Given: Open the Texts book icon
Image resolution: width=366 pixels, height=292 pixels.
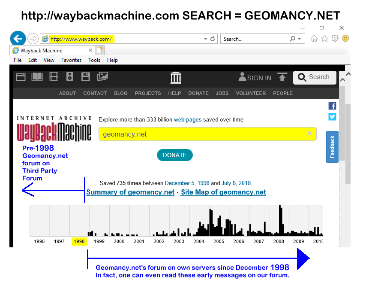Looking at the screenshot, I should click(37, 77).
